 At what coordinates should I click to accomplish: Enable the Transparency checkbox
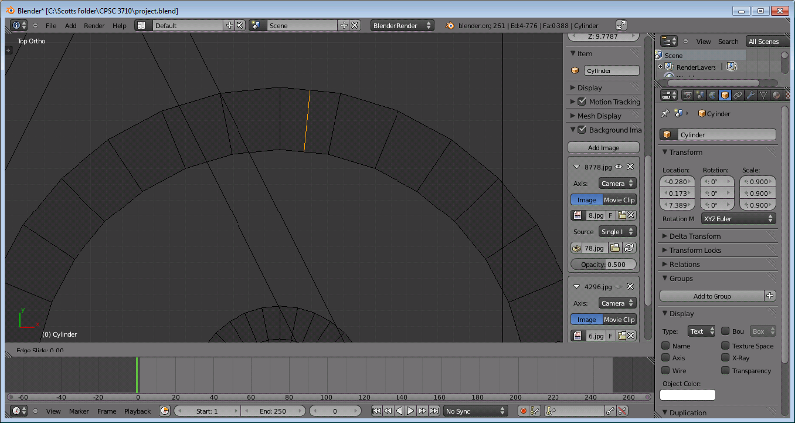(x=725, y=370)
